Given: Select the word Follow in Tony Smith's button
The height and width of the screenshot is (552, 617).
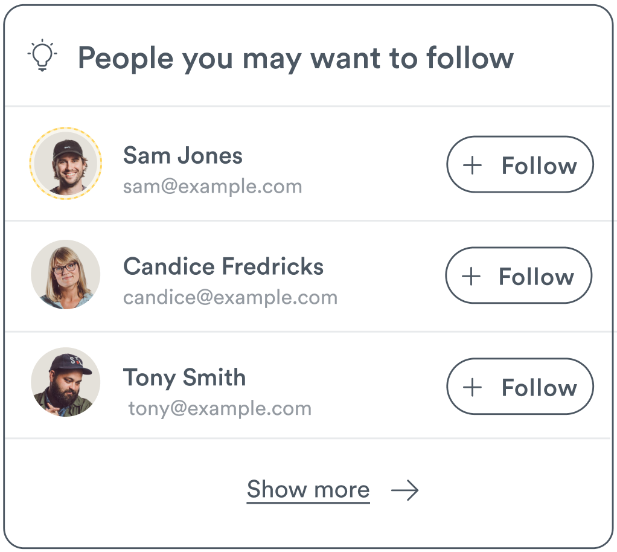Looking at the screenshot, I should click(539, 387).
